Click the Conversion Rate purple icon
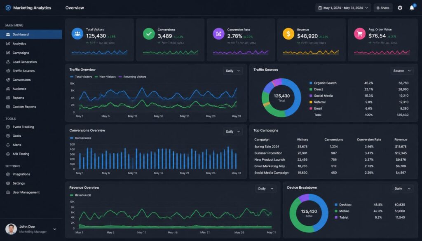The image size is (422, 241). point(218,34)
